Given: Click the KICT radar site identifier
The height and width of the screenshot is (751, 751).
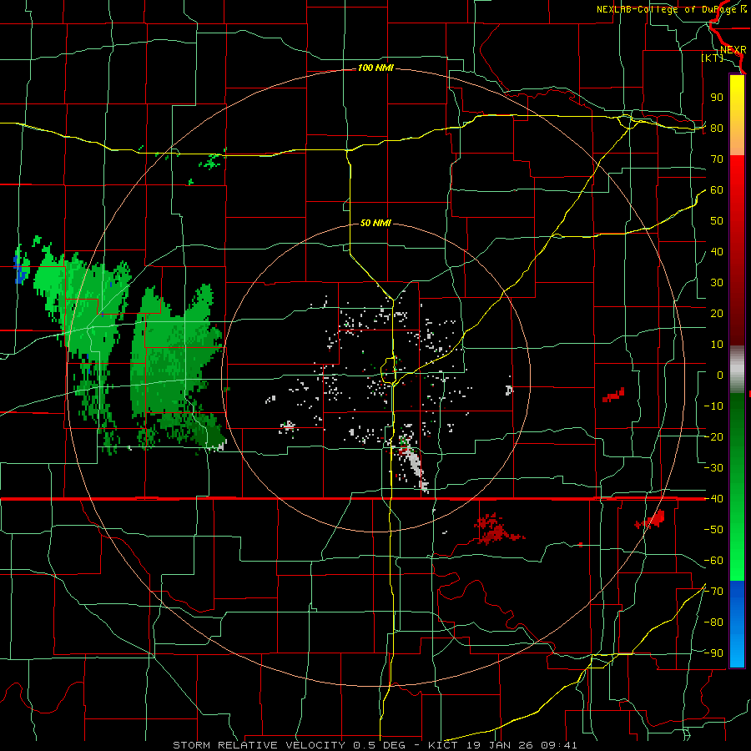Looking at the screenshot, I should (444, 745).
